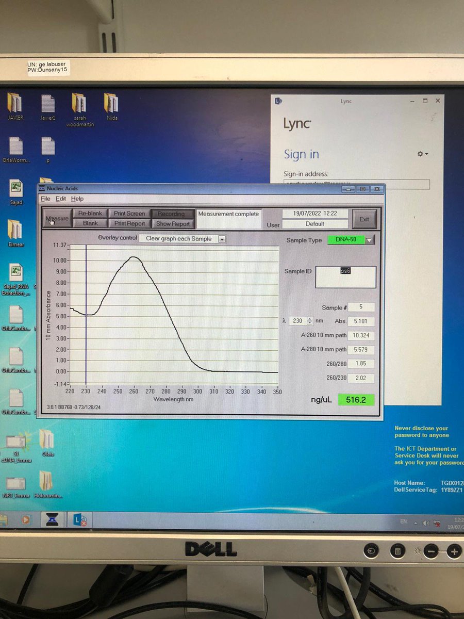Click the green 516.2 ng/uL value
Viewport: 464px width, 619px height.
pos(356,399)
